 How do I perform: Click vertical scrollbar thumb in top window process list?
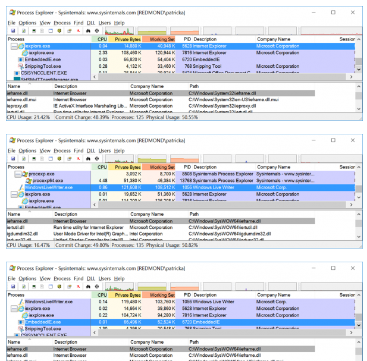(x=359, y=61)
